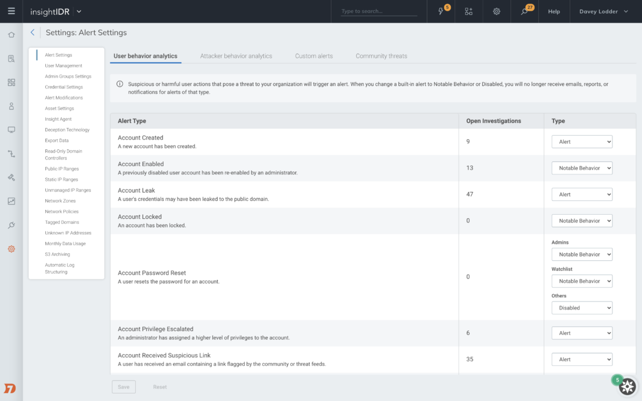Open the chart reports icon in sidebar
642x401 pixels.
[11, 201]
